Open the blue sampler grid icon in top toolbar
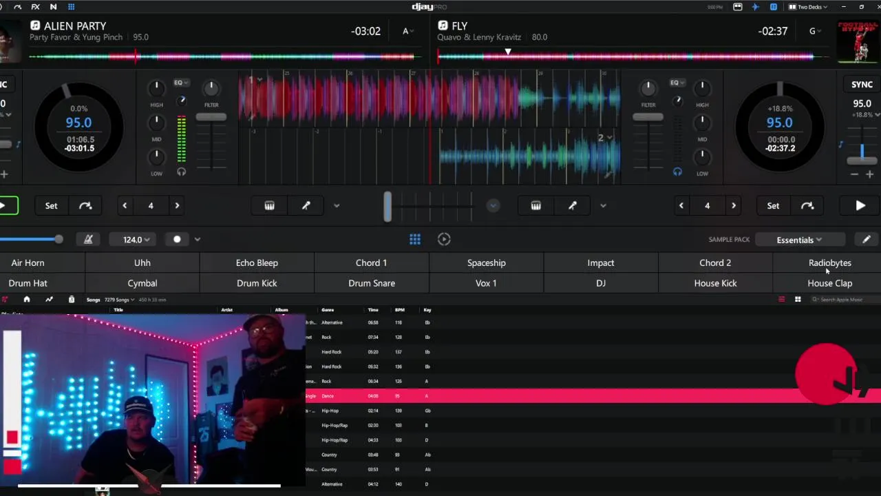 (71, 7)
